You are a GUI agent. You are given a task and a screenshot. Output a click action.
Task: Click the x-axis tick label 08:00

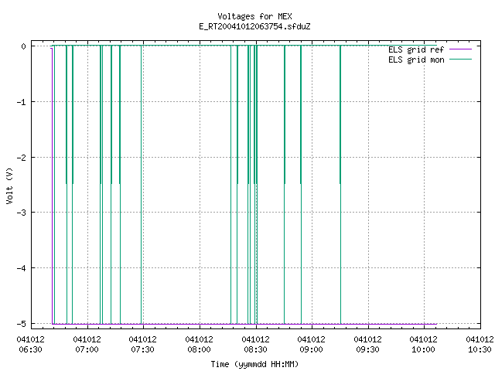tap(199, 349)
